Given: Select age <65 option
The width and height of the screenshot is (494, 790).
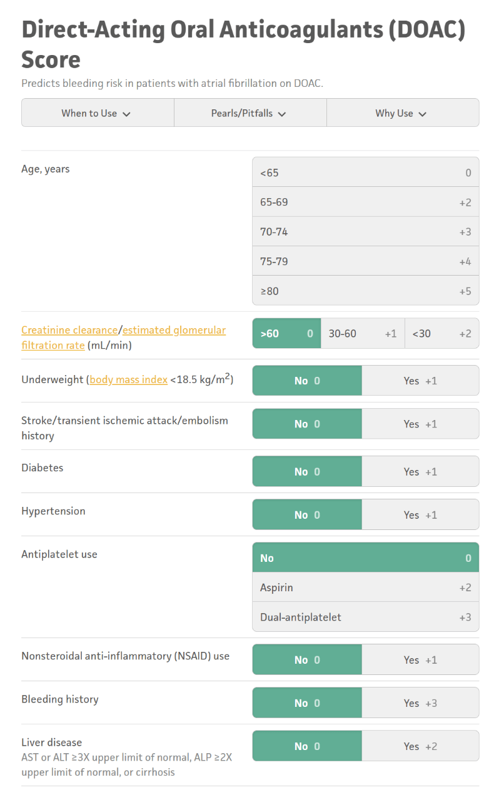Looking at the screenshot, I should click(366, 172).
